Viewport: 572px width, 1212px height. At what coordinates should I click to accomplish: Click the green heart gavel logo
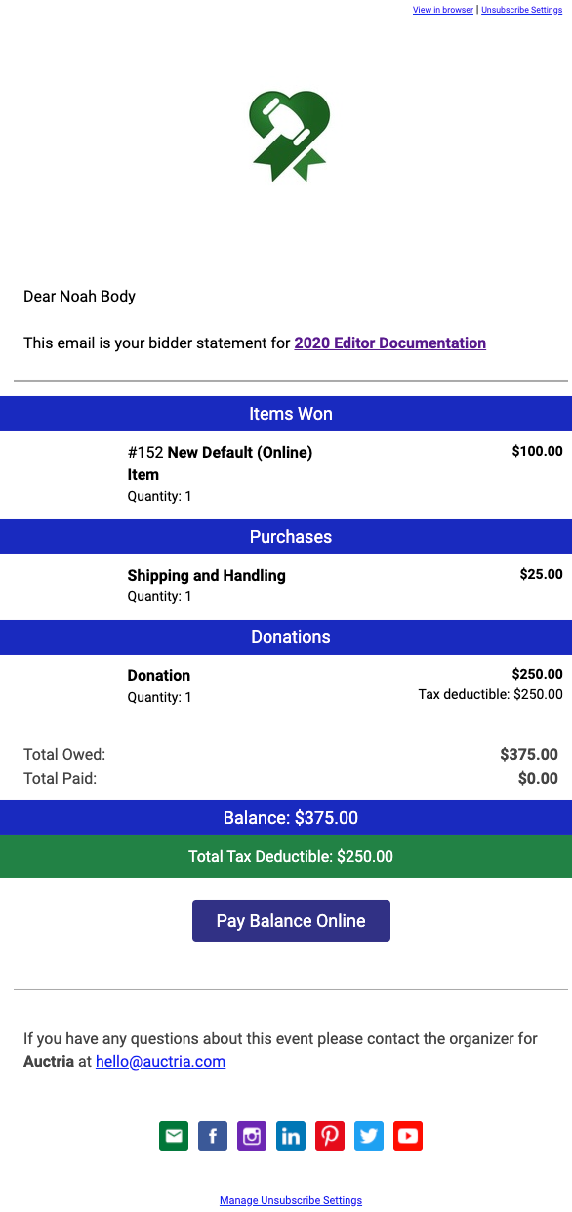290,136
